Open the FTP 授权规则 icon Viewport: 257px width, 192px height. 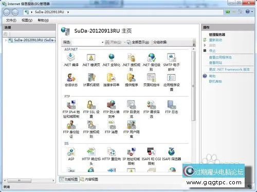[91, 129]
